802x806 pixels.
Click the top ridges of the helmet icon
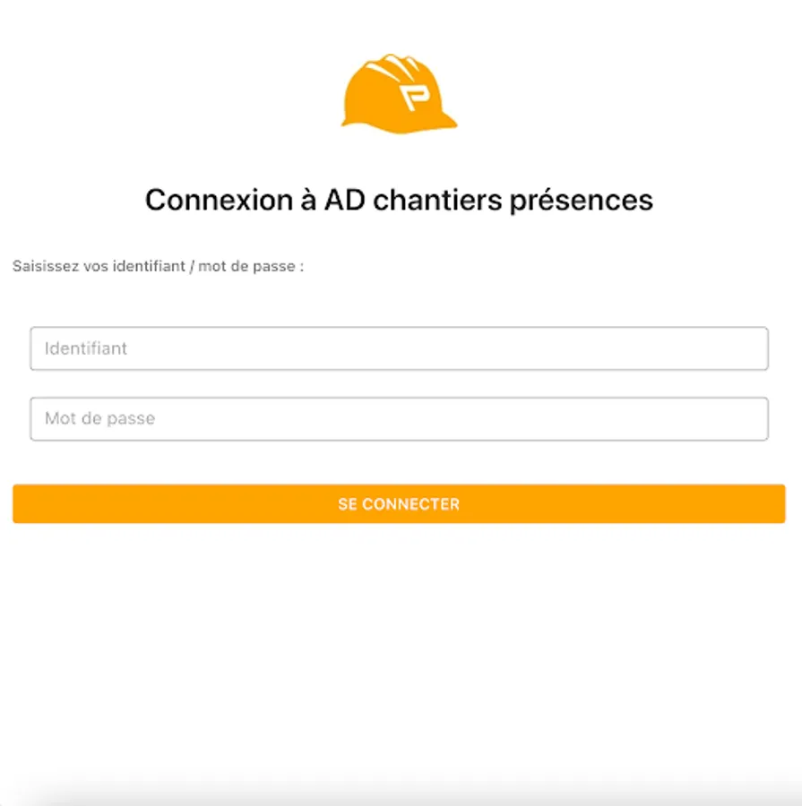pos(394,64)
